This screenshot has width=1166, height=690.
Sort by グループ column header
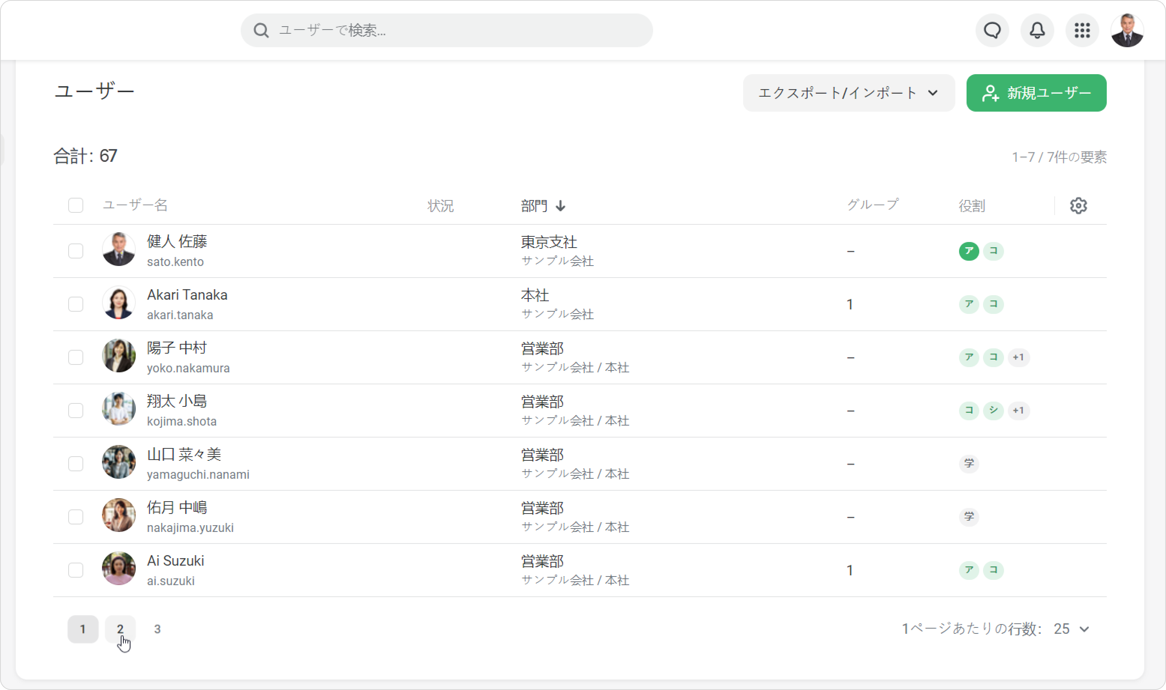pos(873,205)
